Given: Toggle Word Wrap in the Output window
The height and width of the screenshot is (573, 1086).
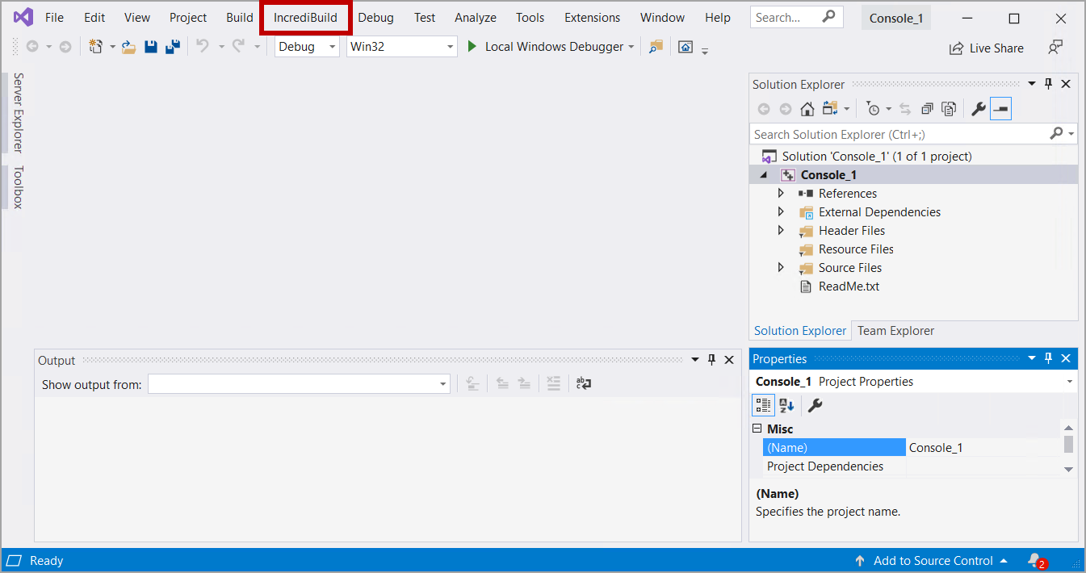Looking at the screenshot, I should [584, 384].
